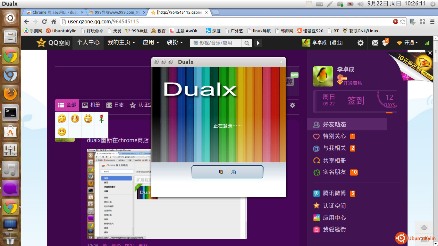Image resolution: width=438 pixels, height=246 pixels.
Task: Launch Terminal from the Ubuntu launcher
Action: pos(10,112)
